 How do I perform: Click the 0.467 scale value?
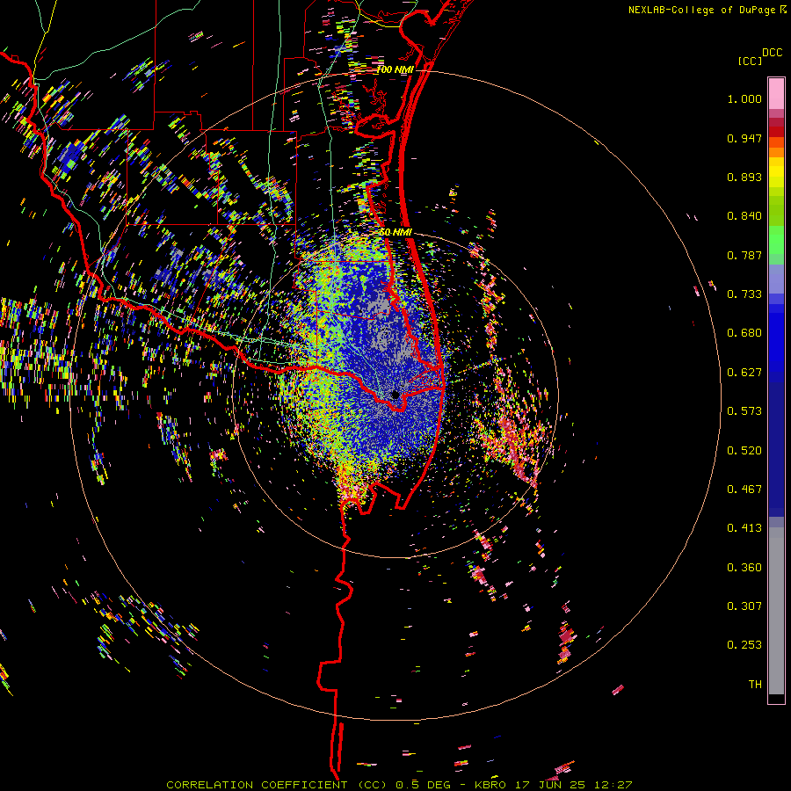tap(744, 490)
